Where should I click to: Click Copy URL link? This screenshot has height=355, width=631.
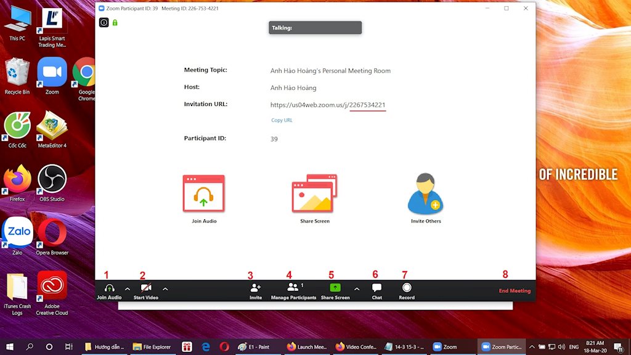click(x=282, y=120)
